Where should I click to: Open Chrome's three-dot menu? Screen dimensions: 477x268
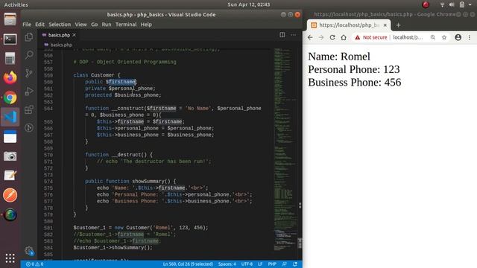tap(470, 37)
